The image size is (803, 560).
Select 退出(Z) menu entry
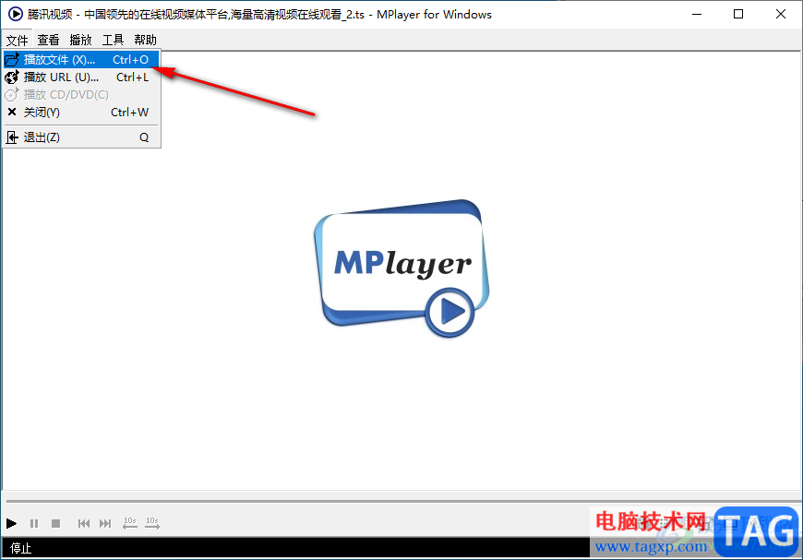81,137
